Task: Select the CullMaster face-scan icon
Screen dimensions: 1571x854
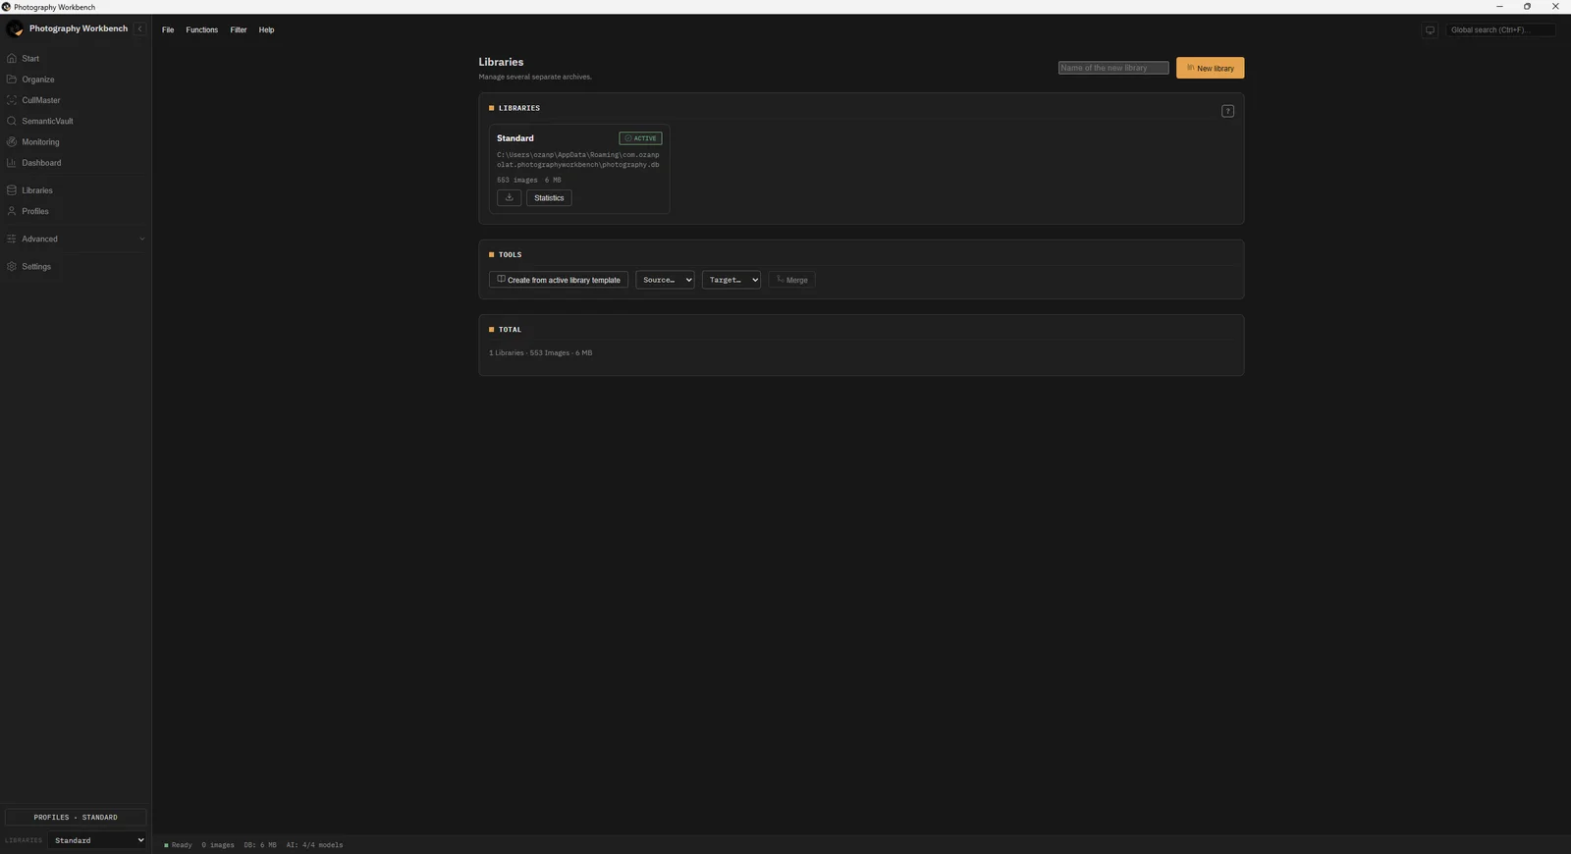Action: pyautogui.click(x=12, y=100)
